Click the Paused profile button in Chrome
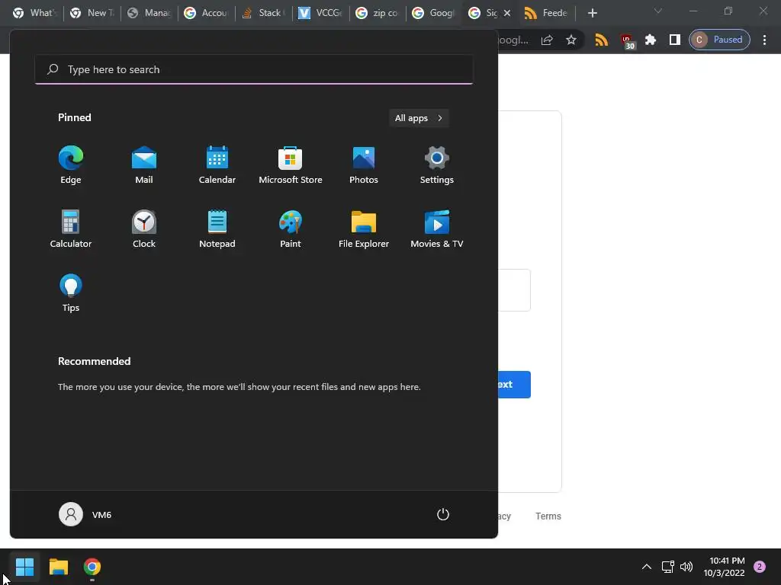Viewport: 781px width, 585px height. 719,40
